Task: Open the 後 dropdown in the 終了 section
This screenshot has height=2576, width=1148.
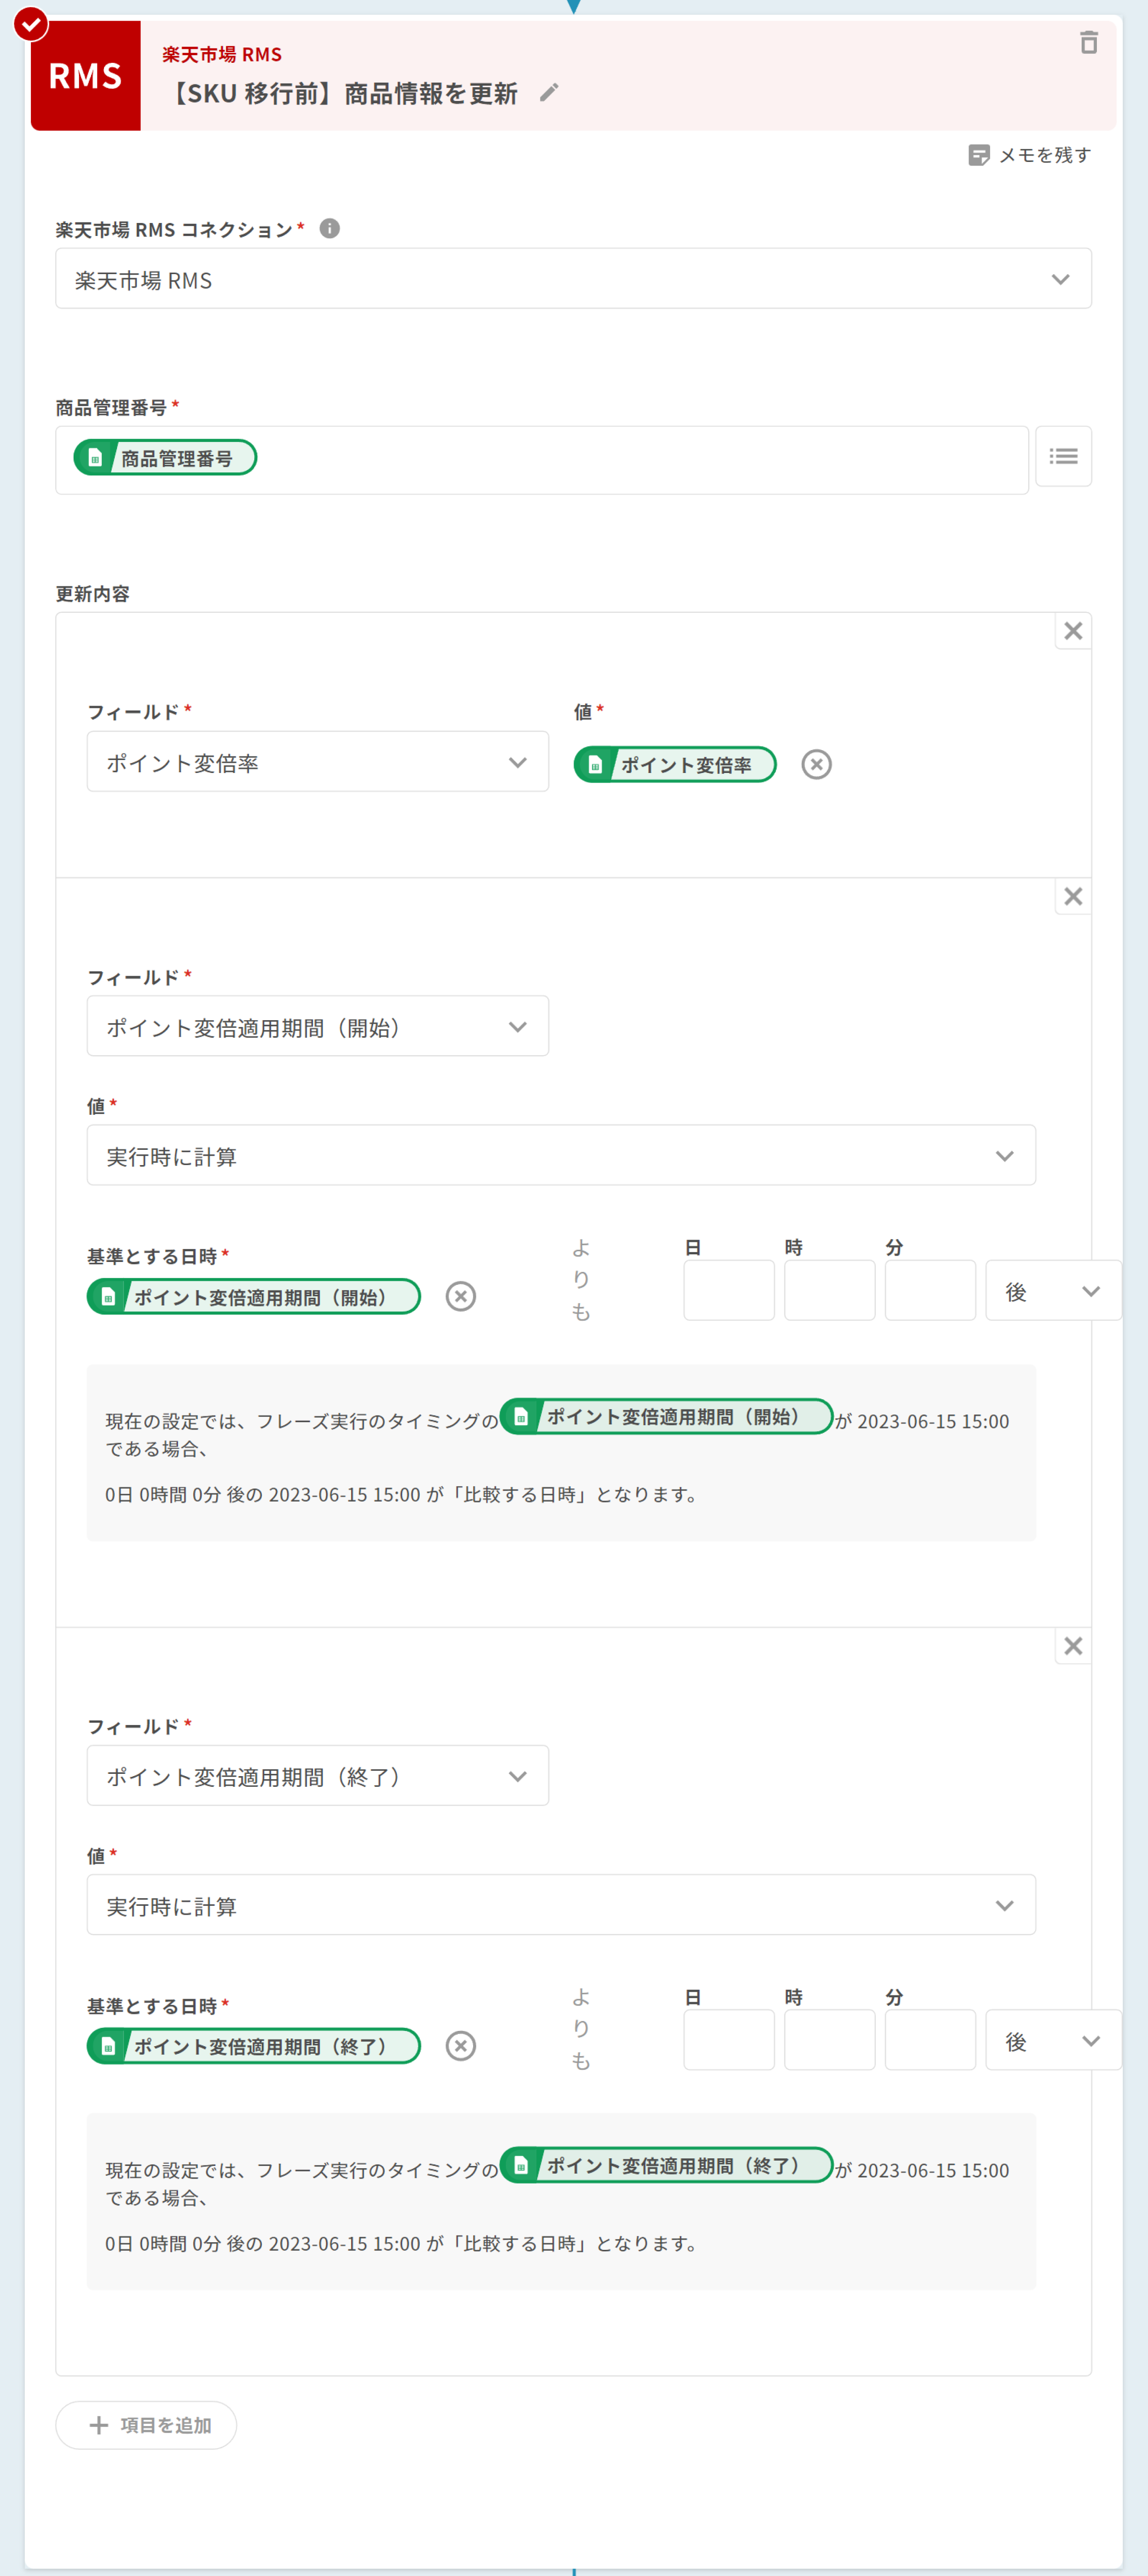Action: (x=1052, y=2041)
